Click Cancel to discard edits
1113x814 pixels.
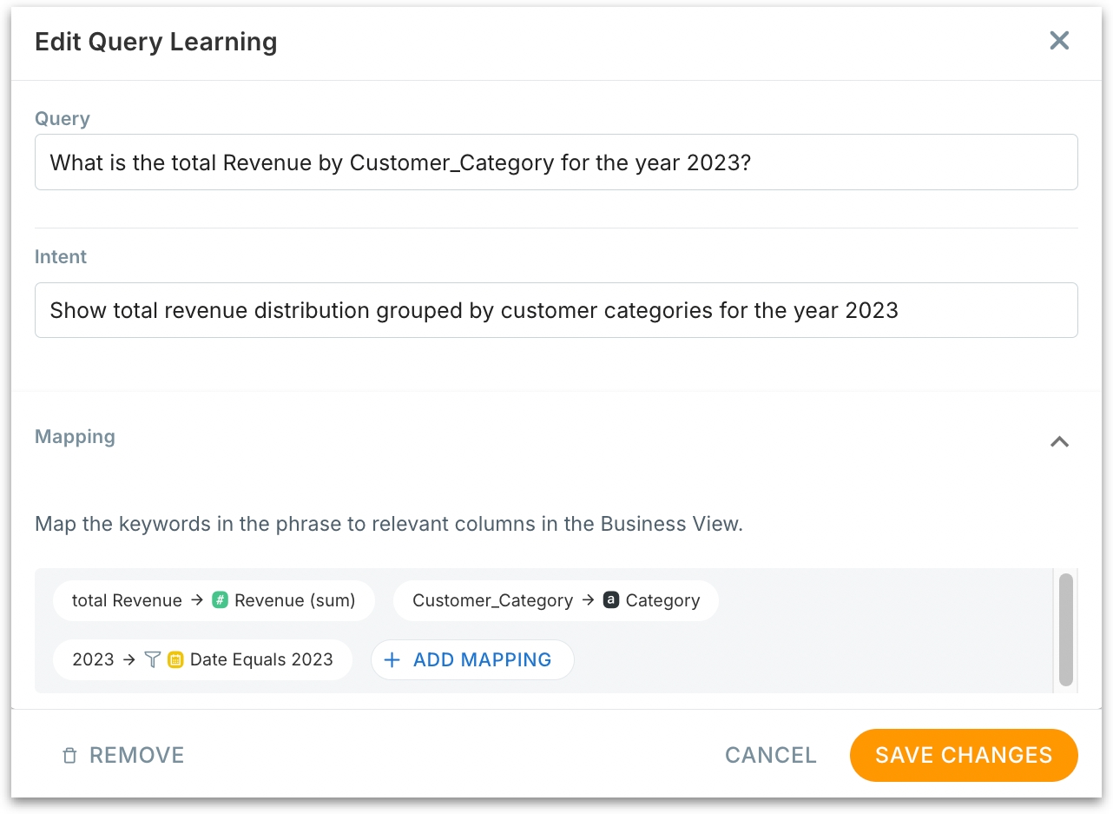(770, 755)
